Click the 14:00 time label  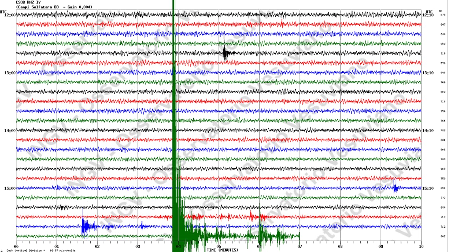coord(9,131)
